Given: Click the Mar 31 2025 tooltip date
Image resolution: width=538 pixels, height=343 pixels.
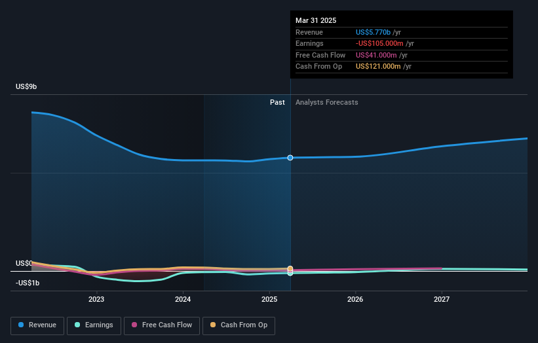Looking at the screenshot, I should (x=316, y=20).
